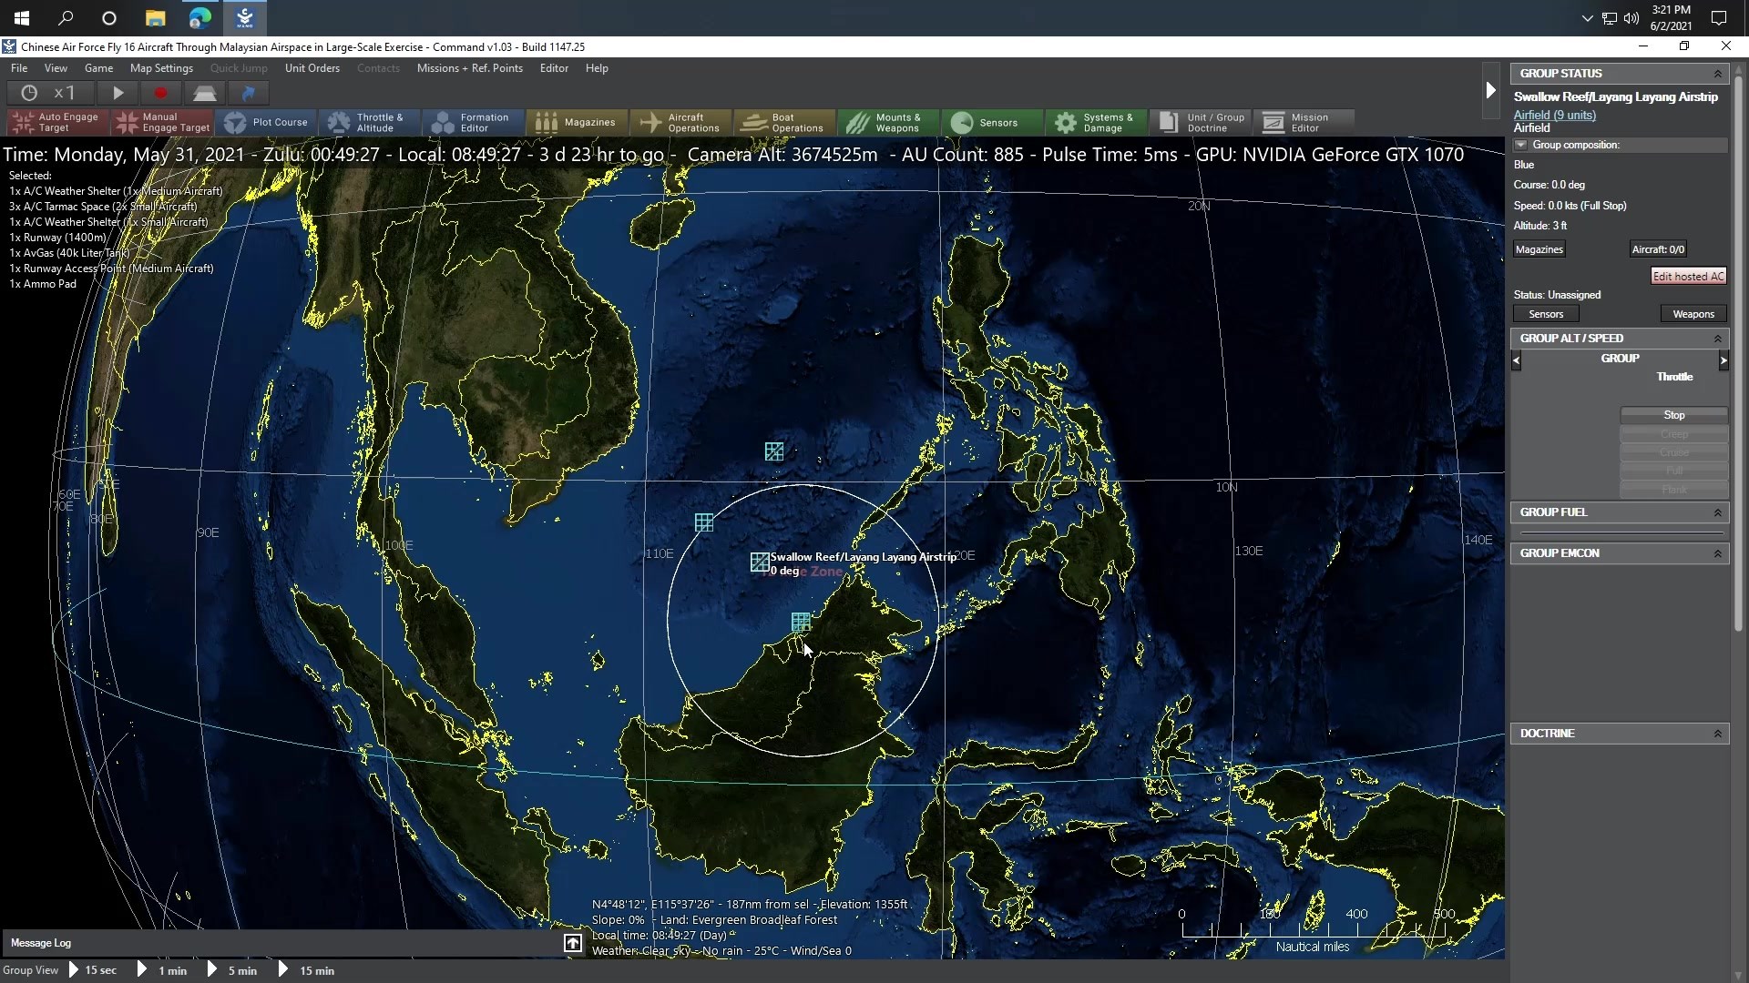Click the blue arrow toolbar icon
Image resolution: width=1749 pixels, height=983 pixels.
click(248, 93)
